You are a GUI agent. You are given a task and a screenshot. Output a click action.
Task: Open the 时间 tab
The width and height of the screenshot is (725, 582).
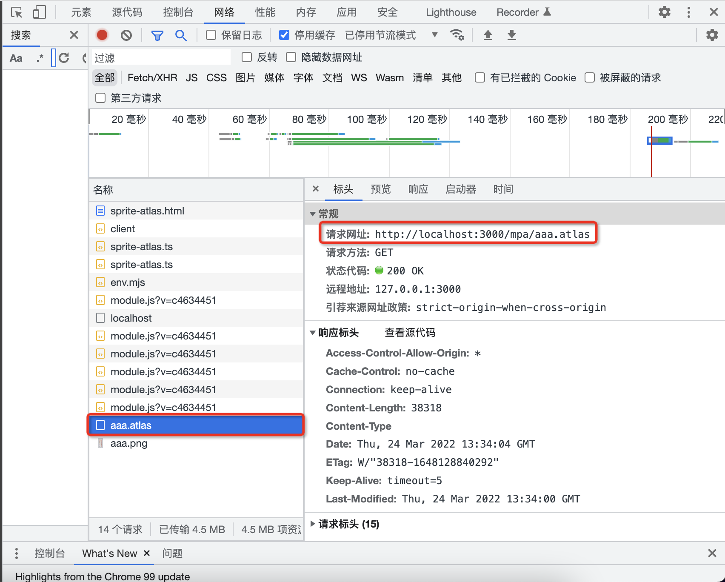pyautogui.click(x=503, y=189)
